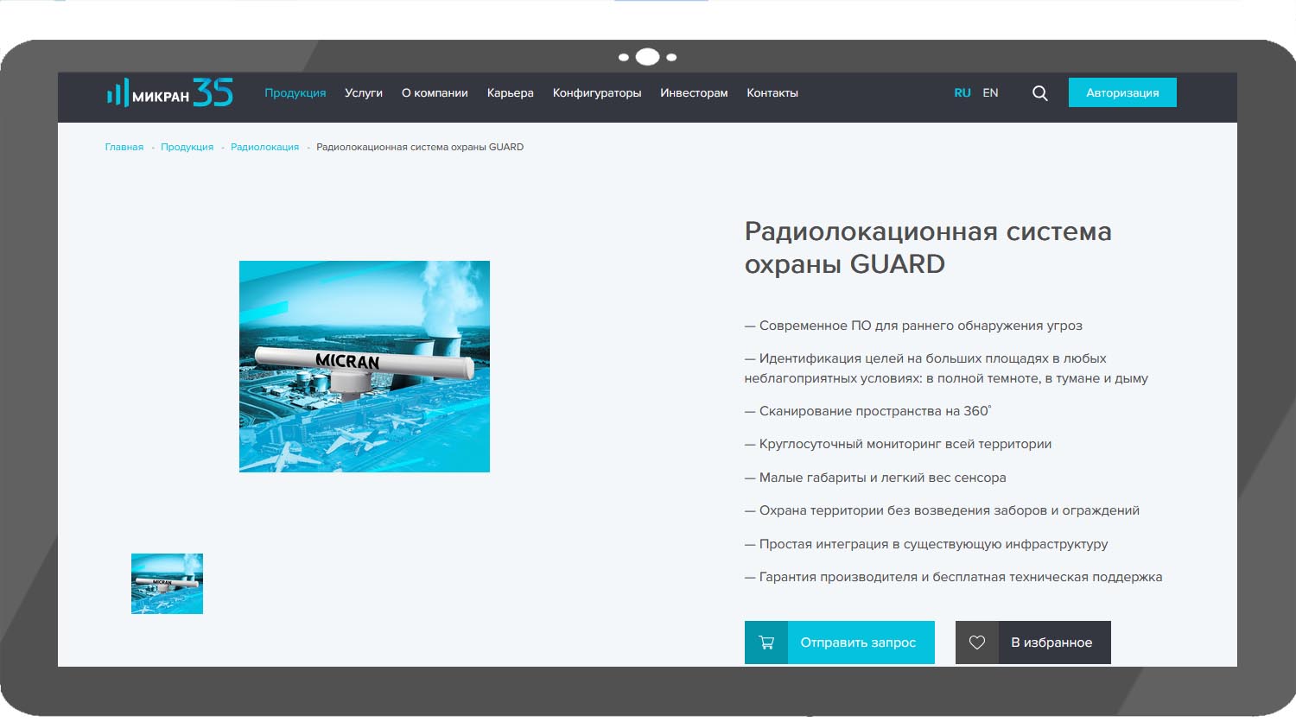Open the Продукция menu item
Screen dimensions: 1296x728
click(x=295, y=93)
